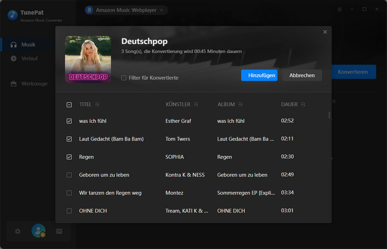The image size is (387, 249).
Task: Uncheck 'Laut Gedacht (Bam Ba Bam)' checkbox
Action: 69,139
